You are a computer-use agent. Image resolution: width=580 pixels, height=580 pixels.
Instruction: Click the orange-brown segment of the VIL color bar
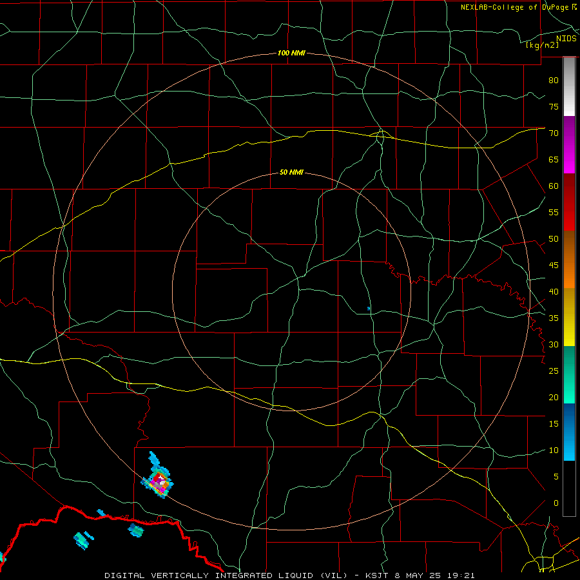(569, 260)
